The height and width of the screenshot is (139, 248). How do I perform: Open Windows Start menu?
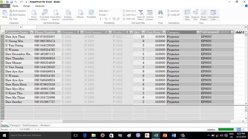[x=4, y=136]
